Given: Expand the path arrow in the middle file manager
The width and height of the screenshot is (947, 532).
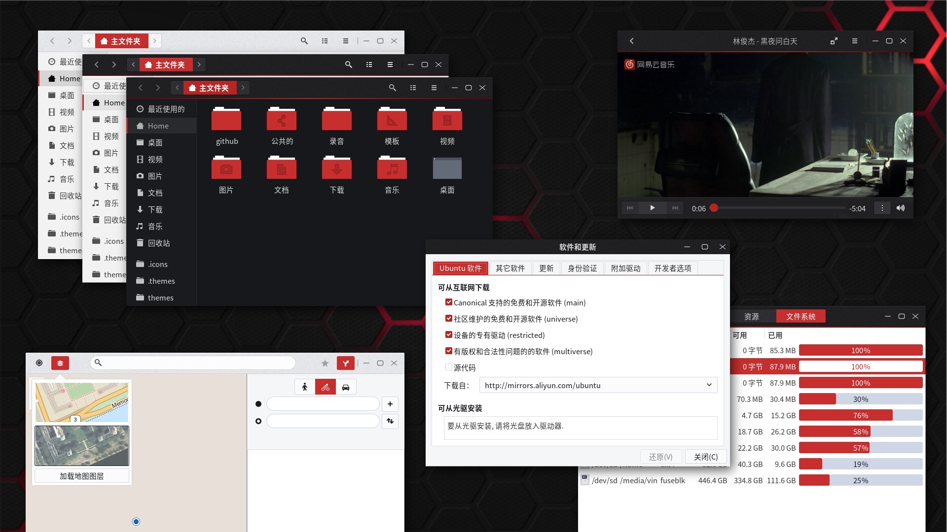Looking at the screenshot, I should (199, 65).
